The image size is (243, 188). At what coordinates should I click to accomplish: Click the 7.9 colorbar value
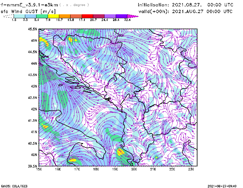[x=48, y=20]
